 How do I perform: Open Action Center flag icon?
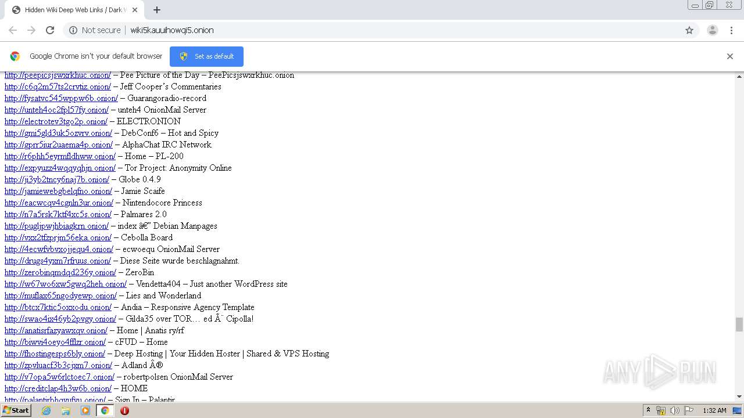click(689, 410)
